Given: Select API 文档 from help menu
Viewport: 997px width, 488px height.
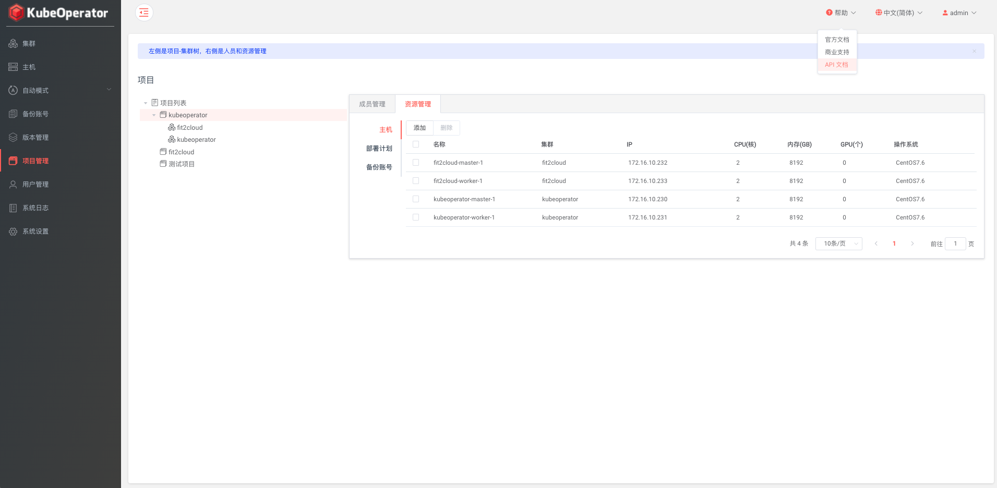Looking at the screenshot, I should [837, 65].
